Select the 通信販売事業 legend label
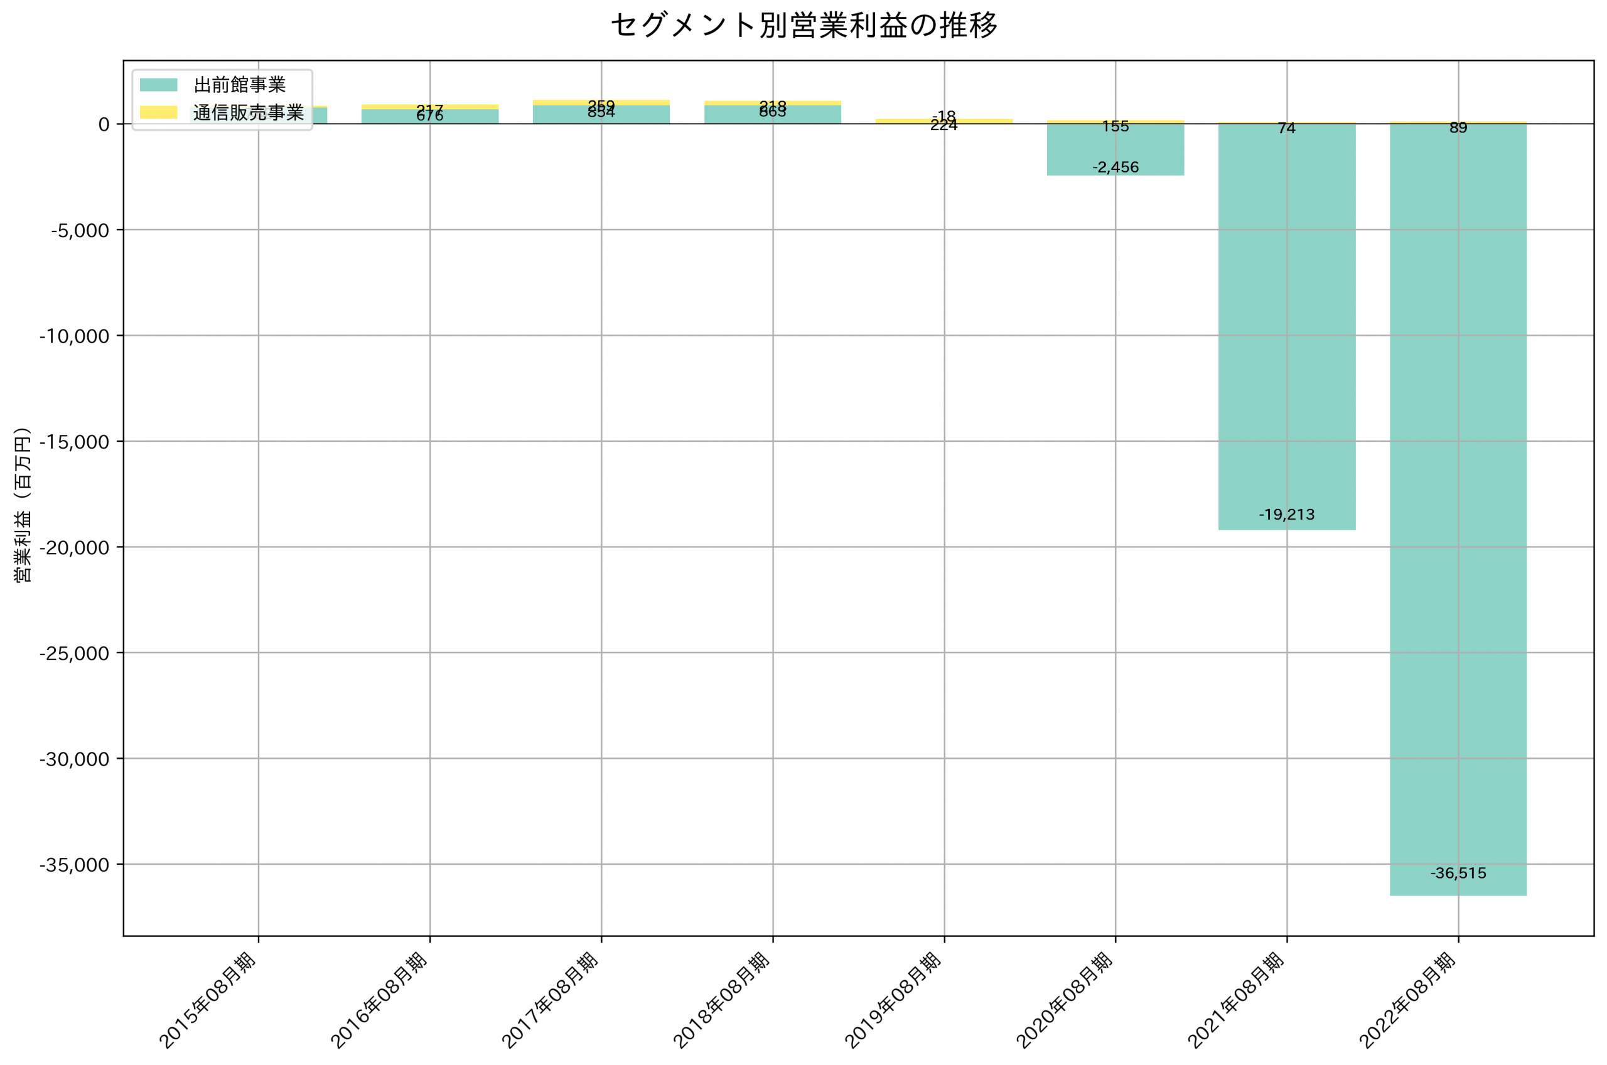 click(x=249, y=113)
